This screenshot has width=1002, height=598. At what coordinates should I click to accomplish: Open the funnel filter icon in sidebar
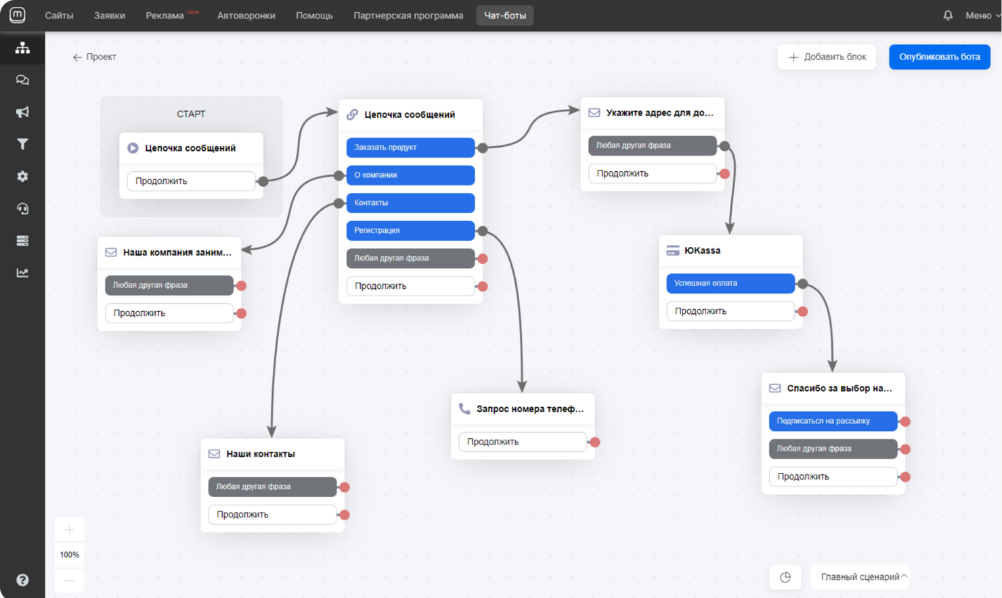[22, 144]
